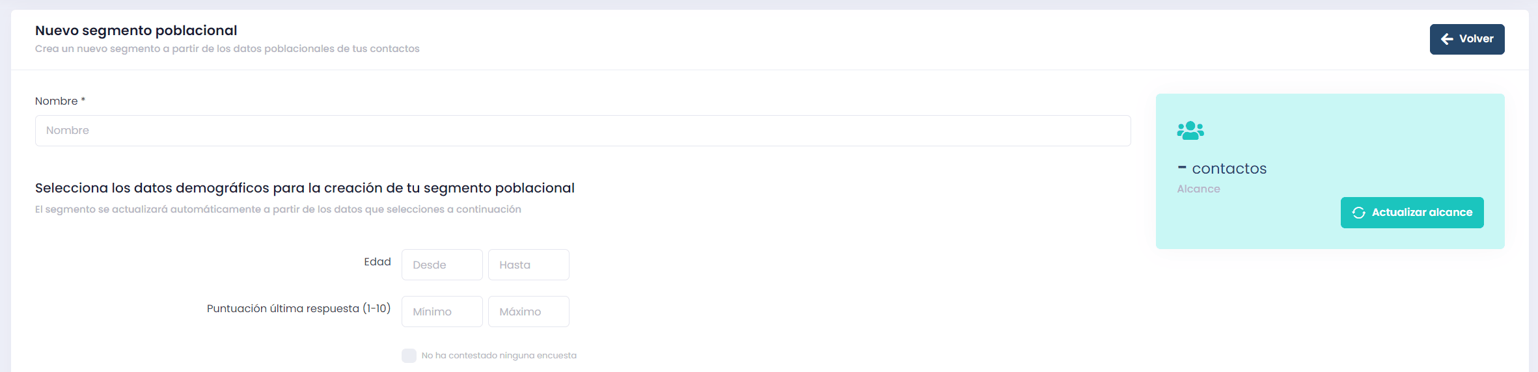Click 'Selecciona los datos demográficos' section heading
The height and width of the screenshot is (372, 1538).
pyautogui.click(x=305, y=188)
